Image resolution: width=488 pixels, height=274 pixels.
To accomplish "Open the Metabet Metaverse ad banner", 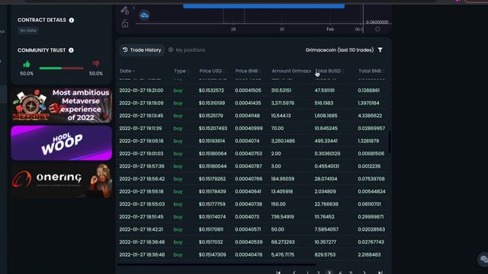I will click(x=61, y=105).
